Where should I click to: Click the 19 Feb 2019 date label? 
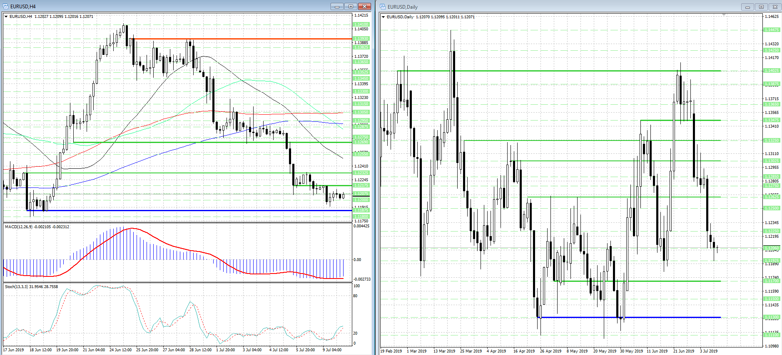pos(391,351)
